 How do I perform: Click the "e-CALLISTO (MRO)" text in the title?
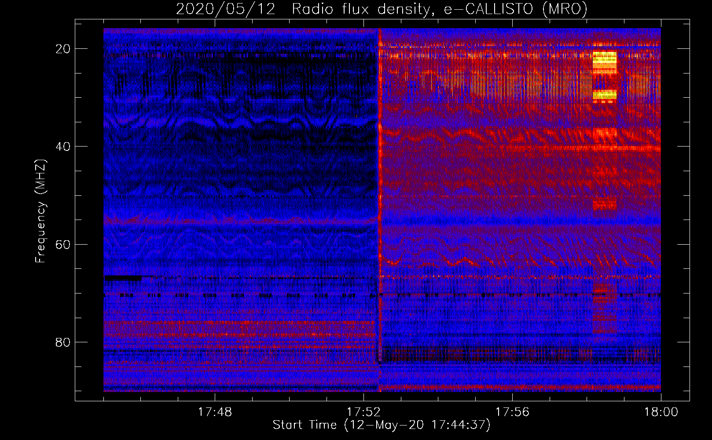click(x=515, y=9)
